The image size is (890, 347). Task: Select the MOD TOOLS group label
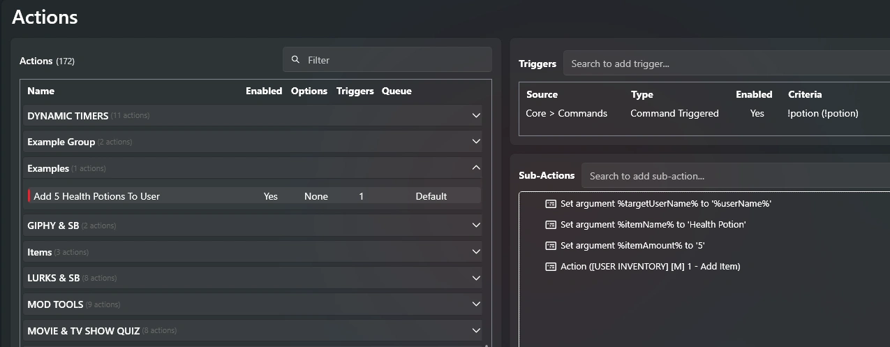click(55, 304)
